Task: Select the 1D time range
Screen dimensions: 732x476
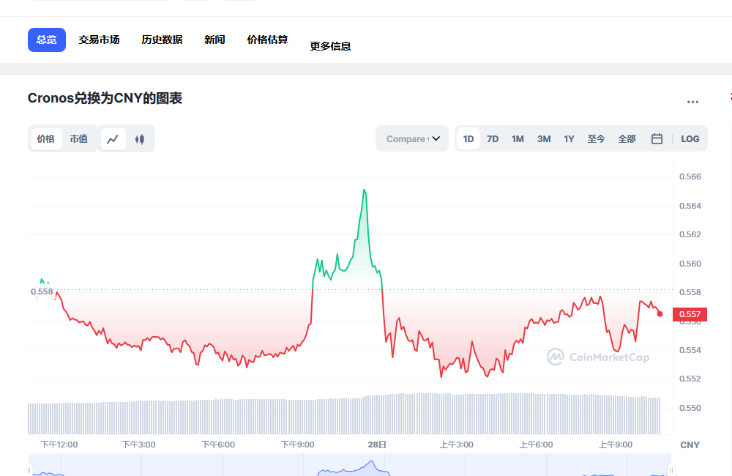Action: pyautogui.click(x=468, y=138)
